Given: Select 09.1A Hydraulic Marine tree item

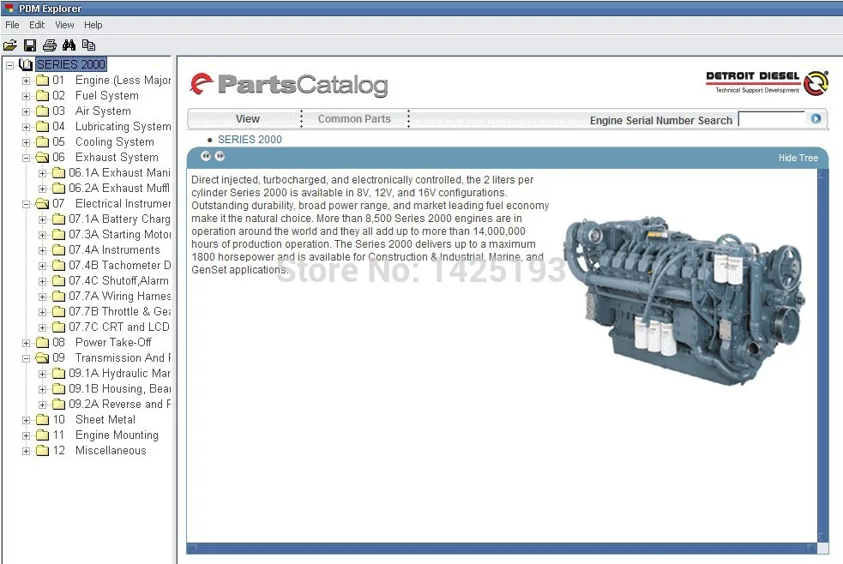Looking at the screenshot, I should (119, 374).
